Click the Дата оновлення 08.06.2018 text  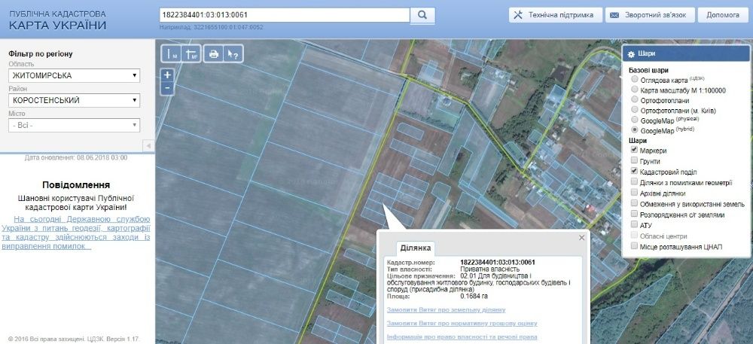[76, 157]
